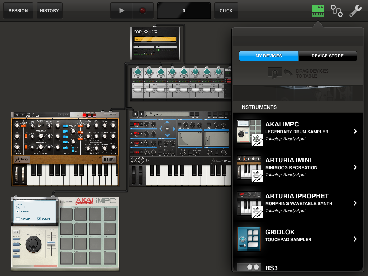Screen dimensions: 368x276
Task: Click the Arturia logo plate on iMini
Action: coord(22,159)
